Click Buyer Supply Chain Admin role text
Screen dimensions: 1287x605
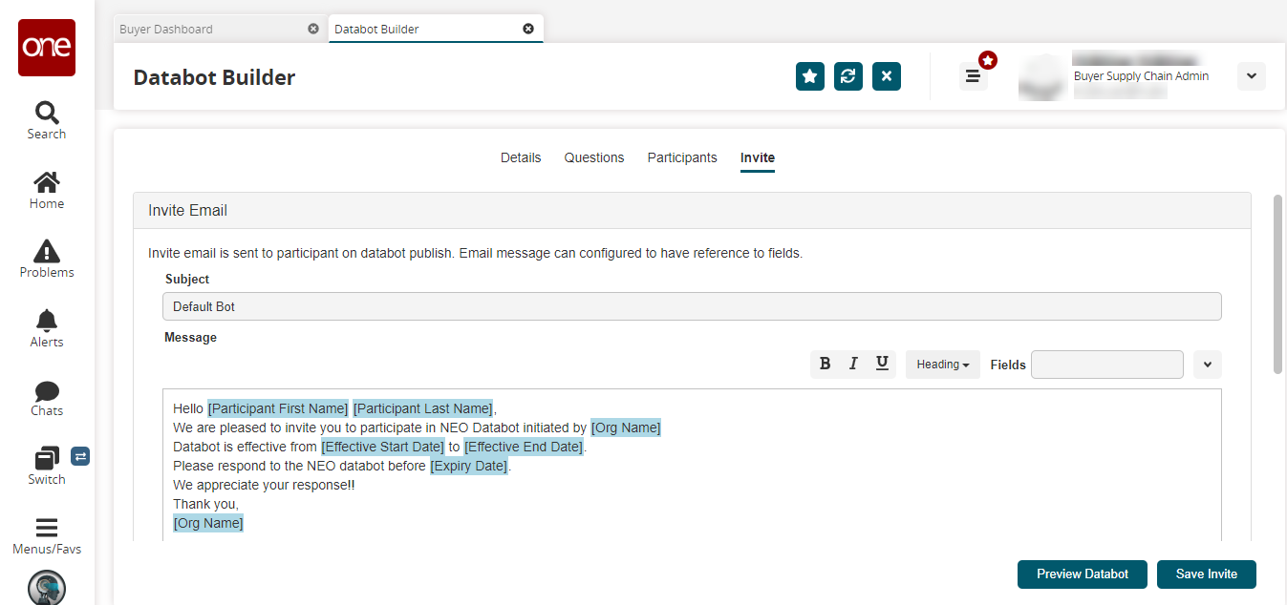[x=1141, y=76]
